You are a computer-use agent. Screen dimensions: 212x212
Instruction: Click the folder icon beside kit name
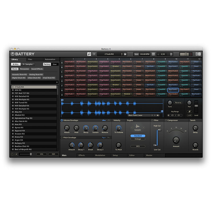(x=125, y=54)
